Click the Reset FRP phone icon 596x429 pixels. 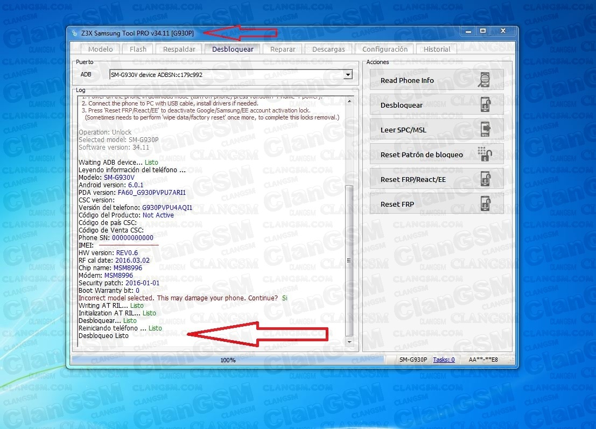click(x=486, y=203)
